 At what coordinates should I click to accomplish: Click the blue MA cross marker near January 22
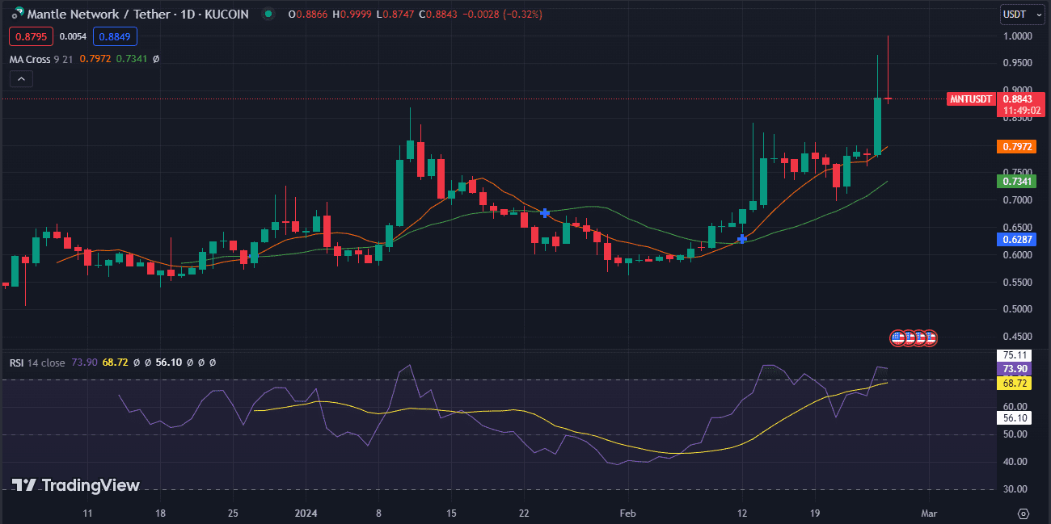[545, 213]
